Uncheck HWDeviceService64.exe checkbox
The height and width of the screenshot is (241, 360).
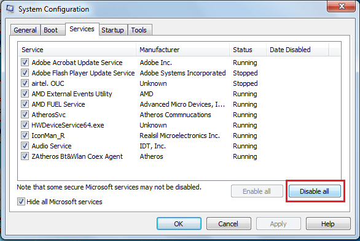[25, 125]
